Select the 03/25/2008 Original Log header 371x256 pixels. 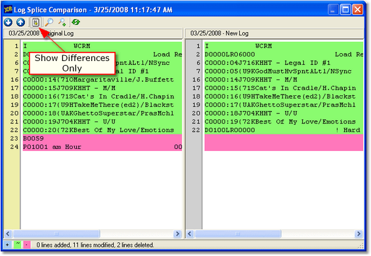pyautogui.click(x=93, y=33)
